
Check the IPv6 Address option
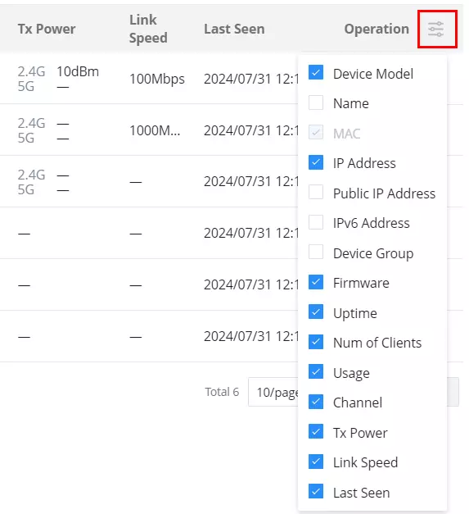tap(316, 222)
